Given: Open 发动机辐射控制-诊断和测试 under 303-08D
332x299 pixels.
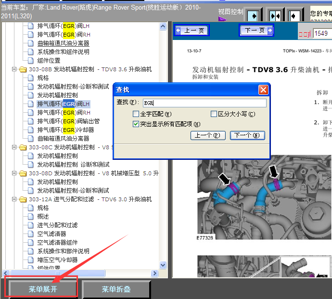Looking at the screenshot, I should click(x=73, y=191).
